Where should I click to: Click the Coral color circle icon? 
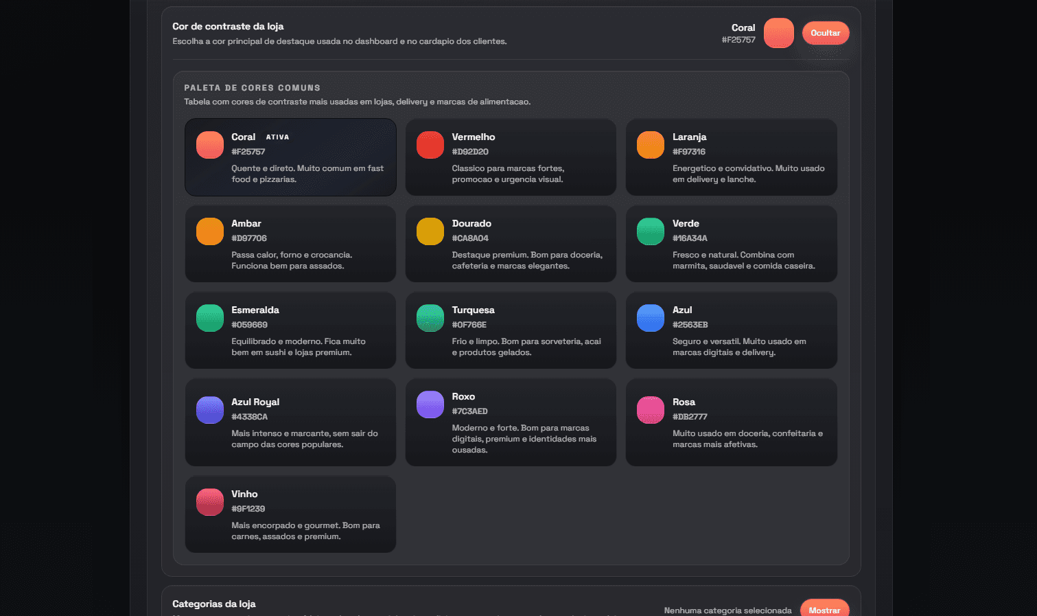tap(209, 144)
